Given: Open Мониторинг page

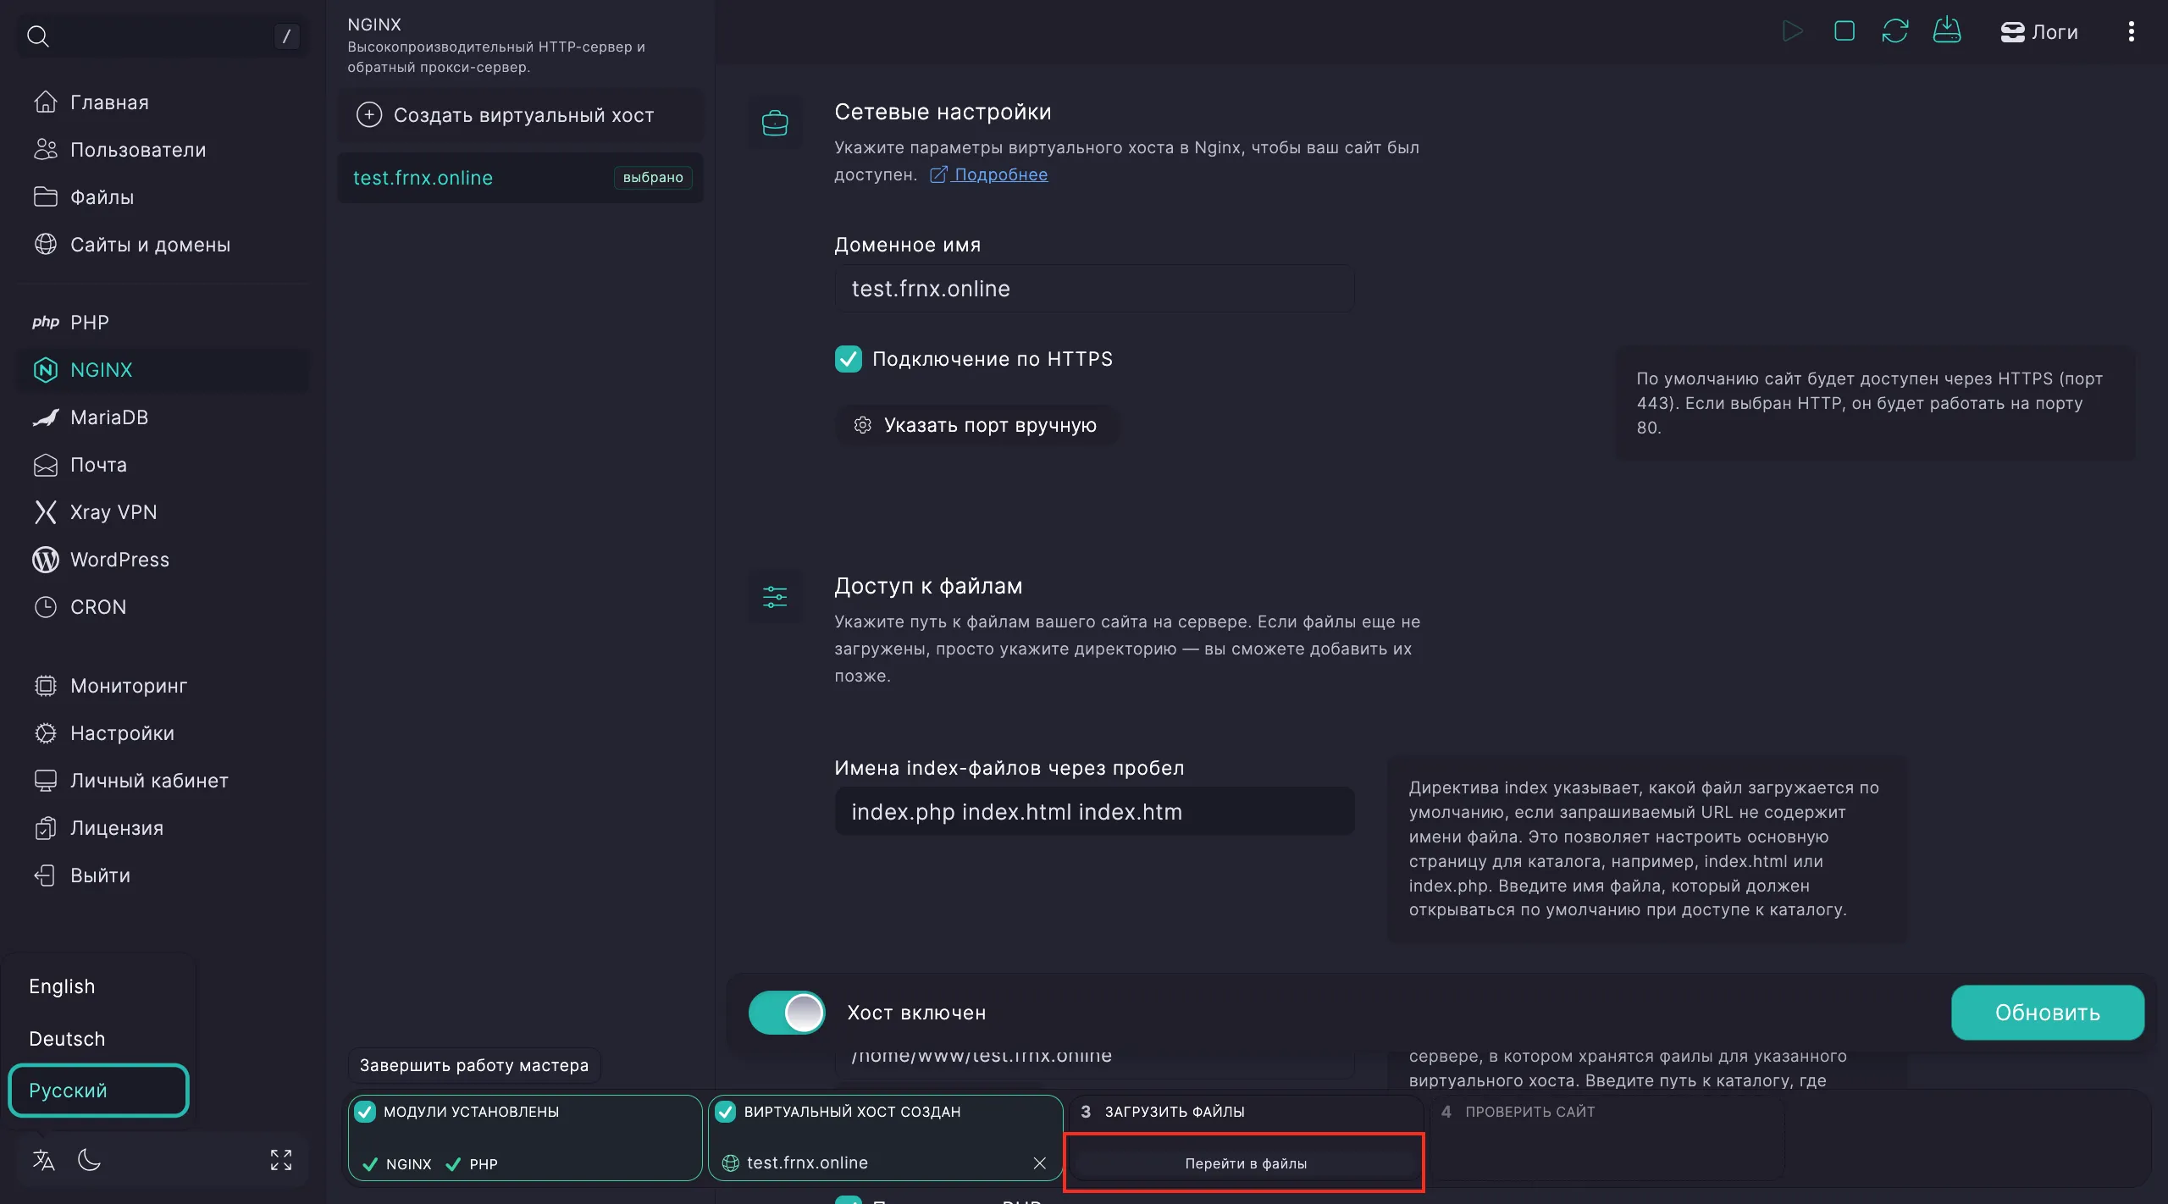Looking at the screenshot, I should 164,686.
